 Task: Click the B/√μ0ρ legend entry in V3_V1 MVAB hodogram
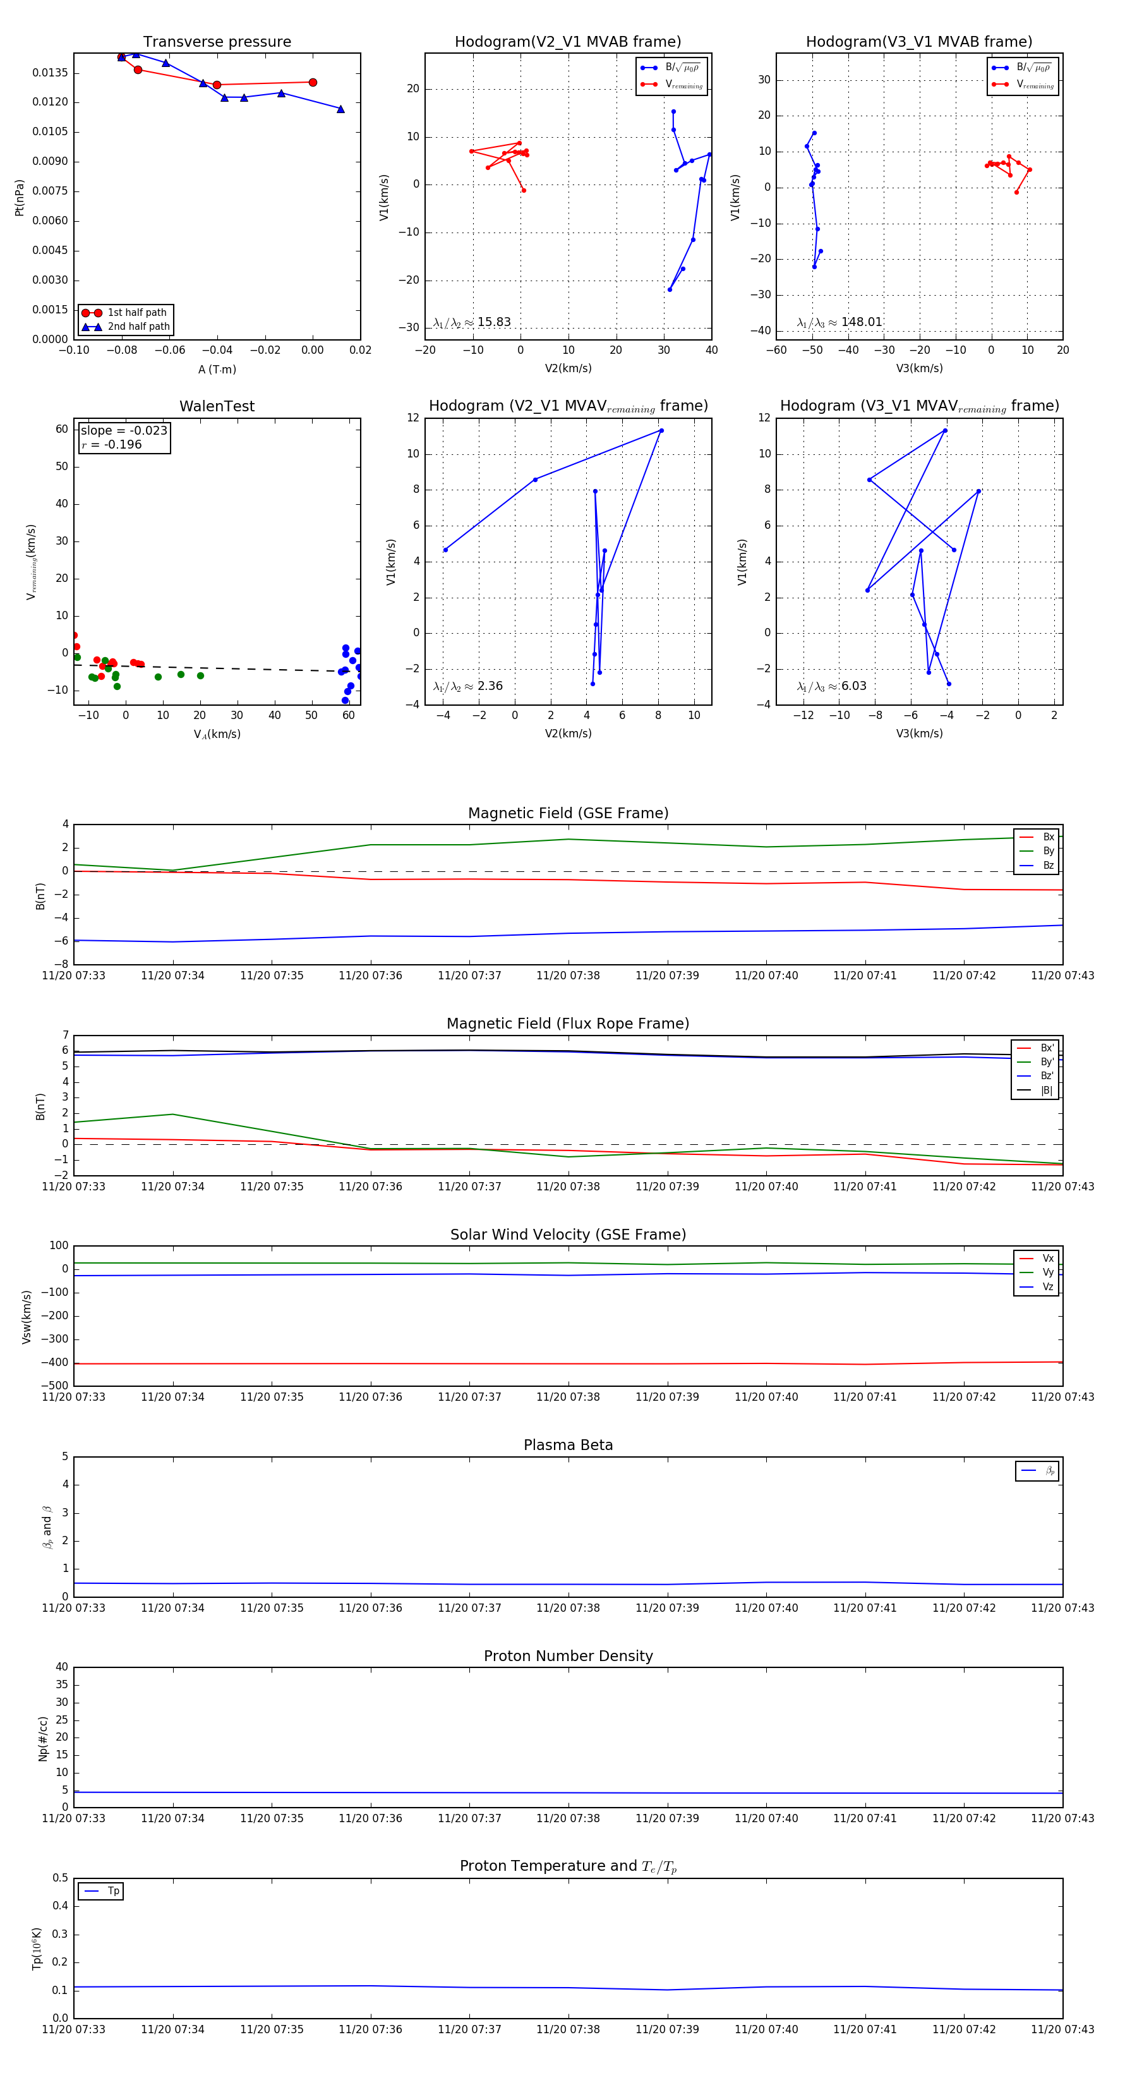coord(1023,68)
